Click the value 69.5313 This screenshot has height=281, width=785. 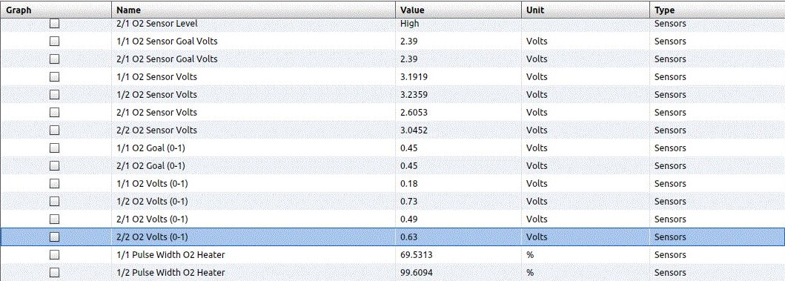tap(416, 254)
